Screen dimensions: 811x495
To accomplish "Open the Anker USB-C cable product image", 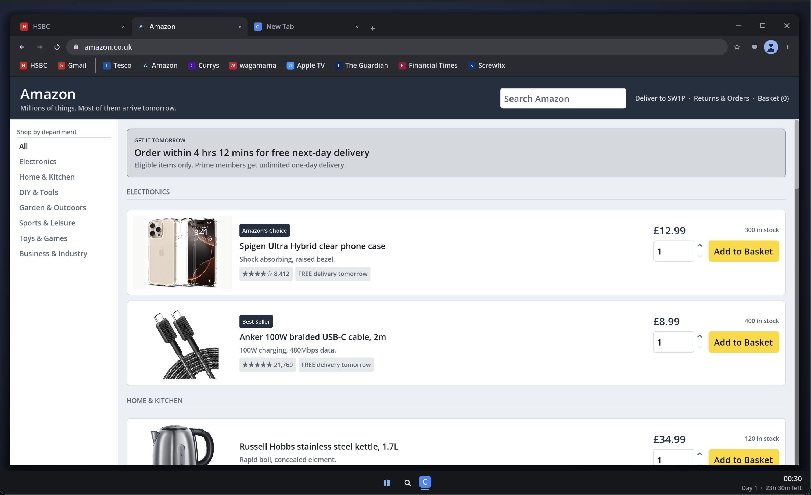I will click(182, 343).
